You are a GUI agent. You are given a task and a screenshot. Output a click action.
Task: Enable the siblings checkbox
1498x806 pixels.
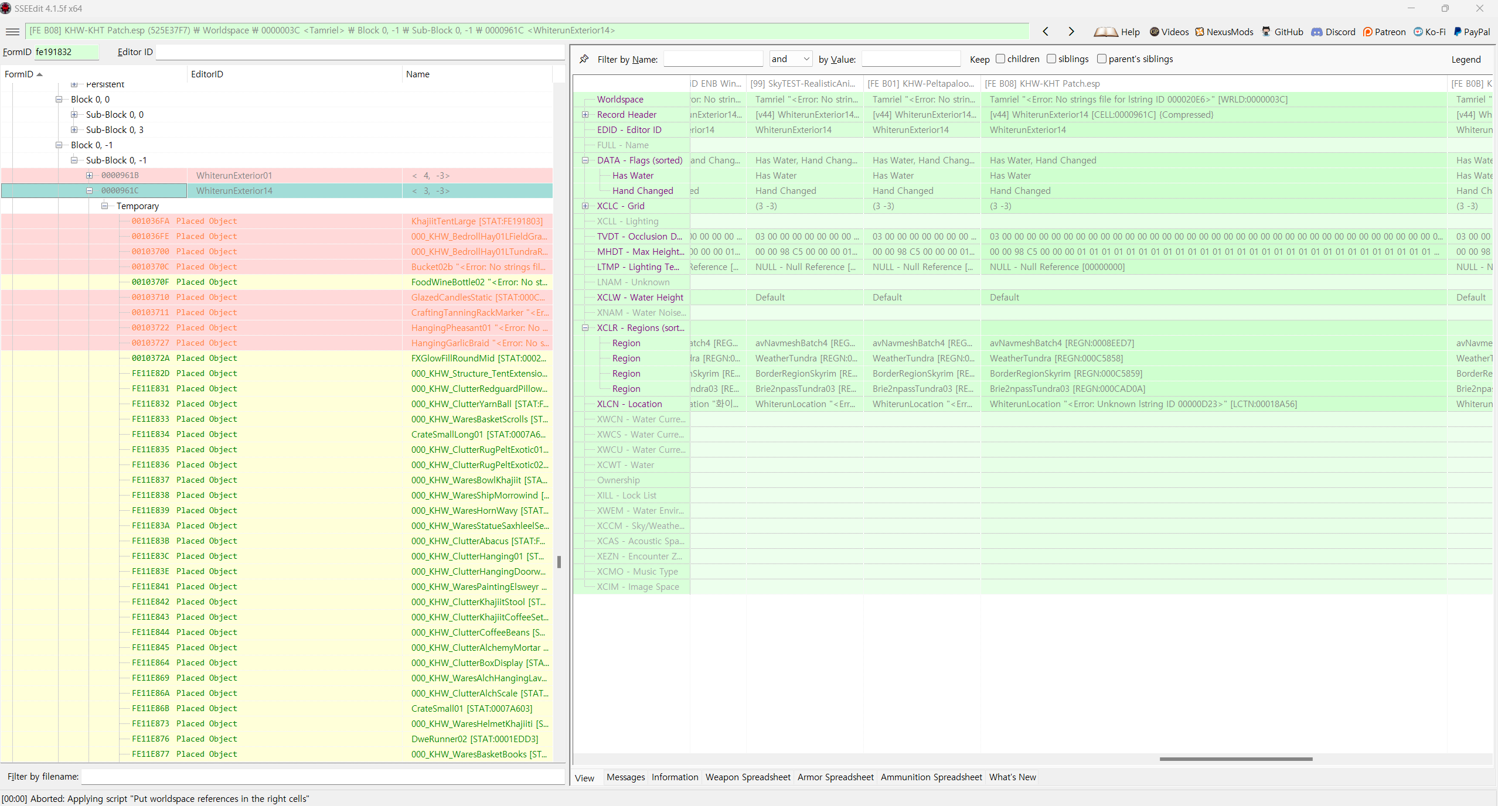[1051, 59]
